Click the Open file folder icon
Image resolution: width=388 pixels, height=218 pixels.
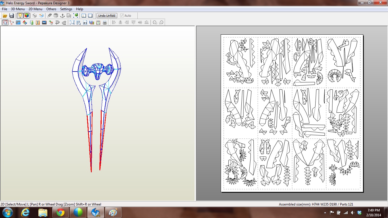[x=5, y=16]
